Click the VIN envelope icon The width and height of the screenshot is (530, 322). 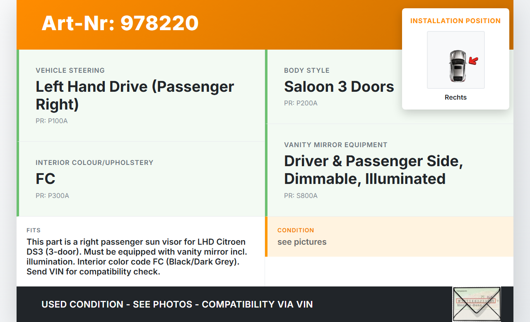[x=477, y=304]
